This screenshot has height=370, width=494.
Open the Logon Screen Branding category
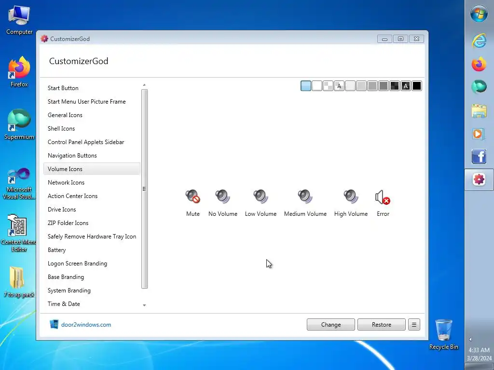point(92,264)
